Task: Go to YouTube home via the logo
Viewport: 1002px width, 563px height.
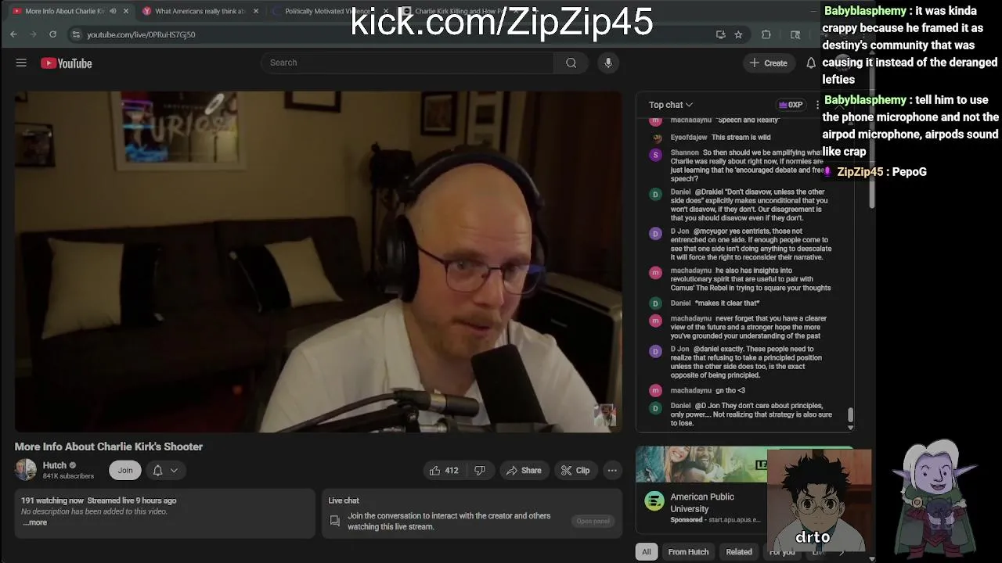Action: (67, 63)
